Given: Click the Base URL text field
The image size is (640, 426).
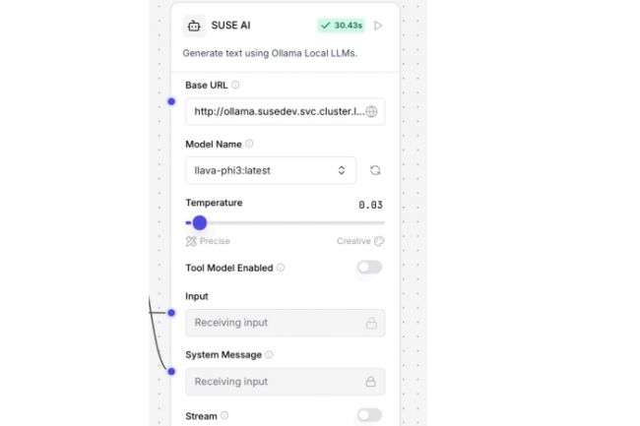Looking at the screenshot, I should click(x=274, y=112).
